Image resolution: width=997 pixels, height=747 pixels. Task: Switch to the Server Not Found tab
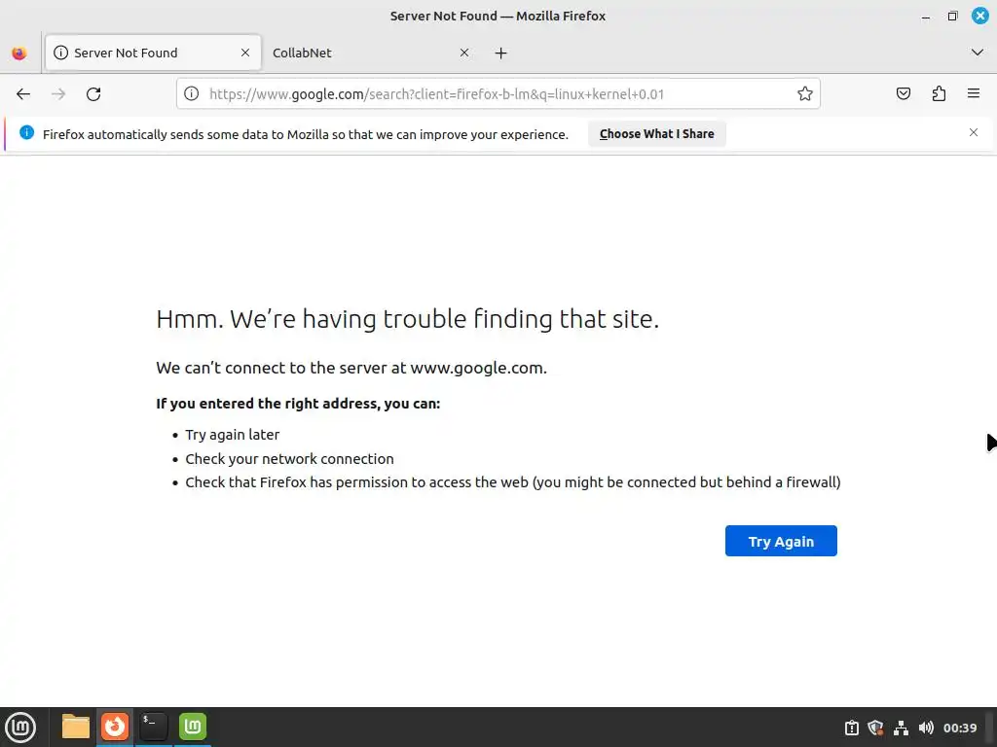click(153, 53)
